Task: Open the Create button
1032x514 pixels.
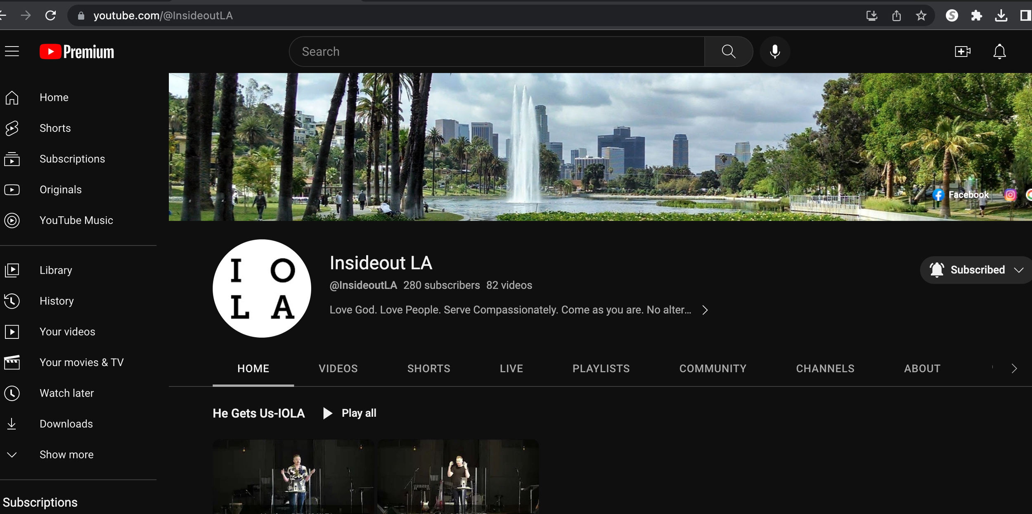Action: pyautogui.click(x=963, y=51)
